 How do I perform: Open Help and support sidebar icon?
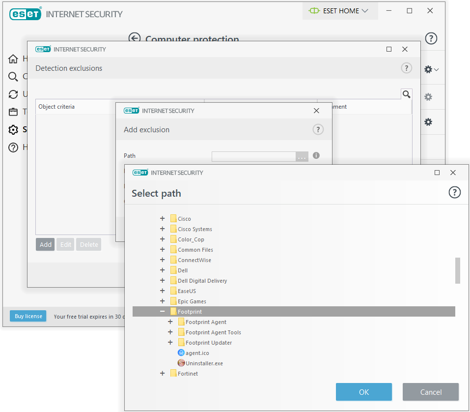click(x=13, y=147)
